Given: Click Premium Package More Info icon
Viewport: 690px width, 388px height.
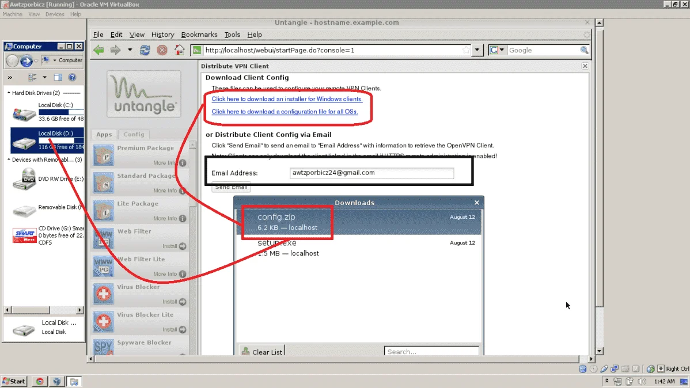Looking at the screenshot, I should tap(183, 163).
